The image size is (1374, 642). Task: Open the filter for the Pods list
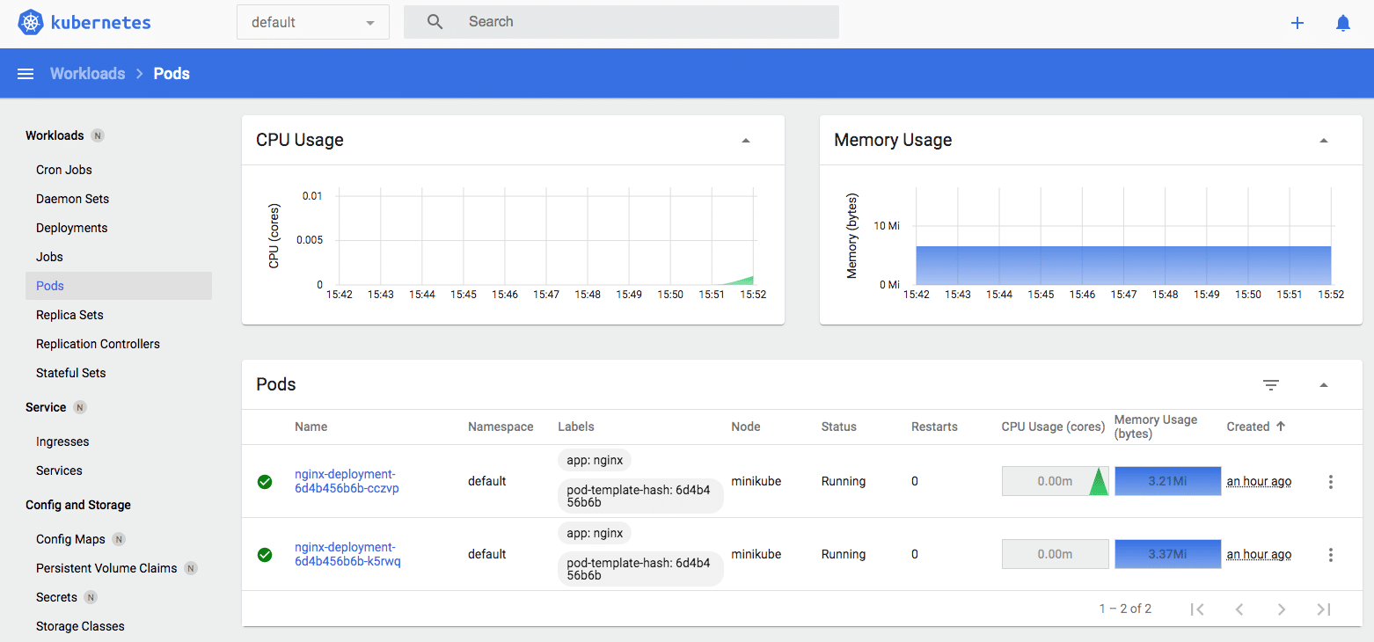coord(1270,385)
